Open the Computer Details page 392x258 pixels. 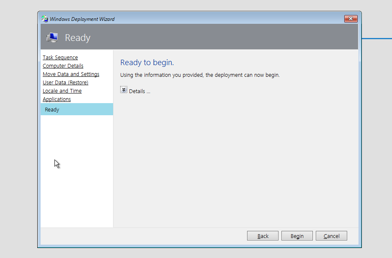point(63,66)
